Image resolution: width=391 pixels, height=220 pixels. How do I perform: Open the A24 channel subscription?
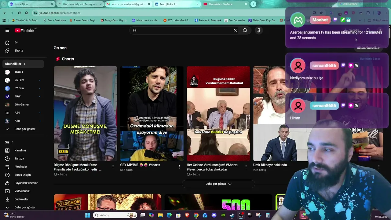tap(23, 113)
